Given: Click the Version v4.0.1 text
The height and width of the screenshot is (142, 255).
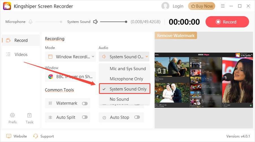Looking at the screenshot, I should point(238,136).
